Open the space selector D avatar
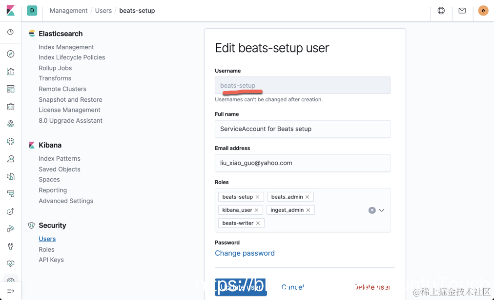Screen dimensions: 494x300 tap(32, 10)
